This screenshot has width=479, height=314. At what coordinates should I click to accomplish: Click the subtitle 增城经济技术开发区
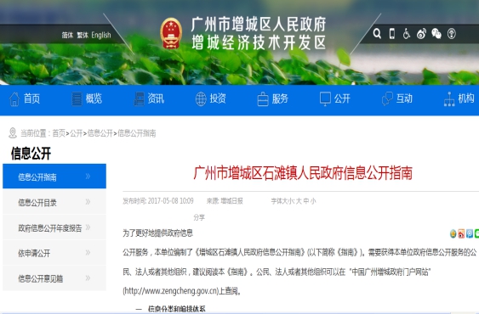coord(259,42)
